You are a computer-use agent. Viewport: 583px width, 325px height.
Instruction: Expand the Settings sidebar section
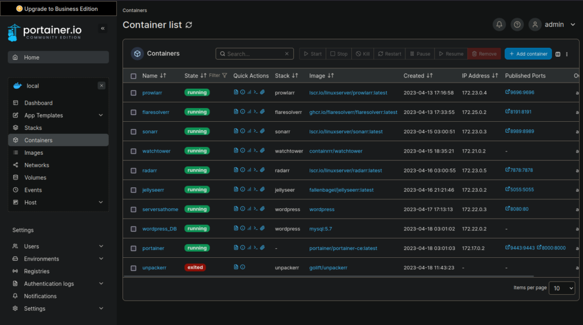point(101,308)
